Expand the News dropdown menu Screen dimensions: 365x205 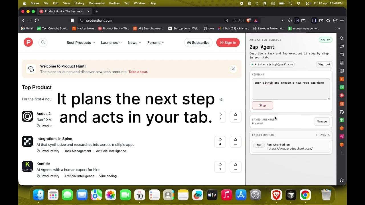tap(135, 42)
